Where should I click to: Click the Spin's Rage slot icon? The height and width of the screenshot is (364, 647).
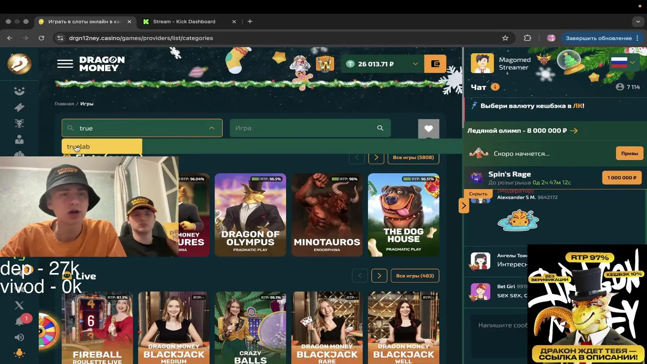click(477, 177)
